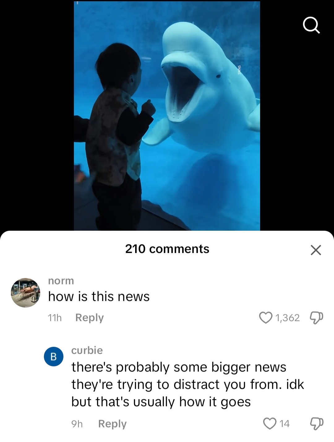Open curbie's blue B avatar
This screenshot has height=442, width=334.
54,357
